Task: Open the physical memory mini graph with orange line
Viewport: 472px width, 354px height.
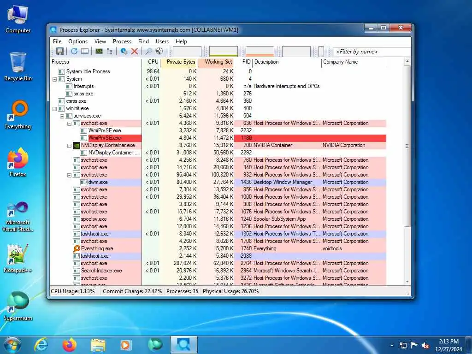Action: [260, 52]
